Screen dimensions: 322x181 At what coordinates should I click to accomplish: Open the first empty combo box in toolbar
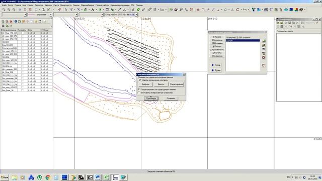pos(14,15)
